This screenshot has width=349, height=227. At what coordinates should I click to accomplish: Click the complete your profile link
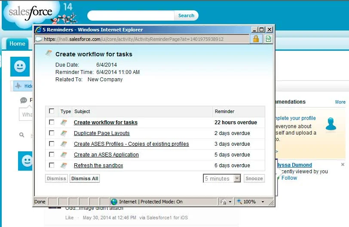296,118
